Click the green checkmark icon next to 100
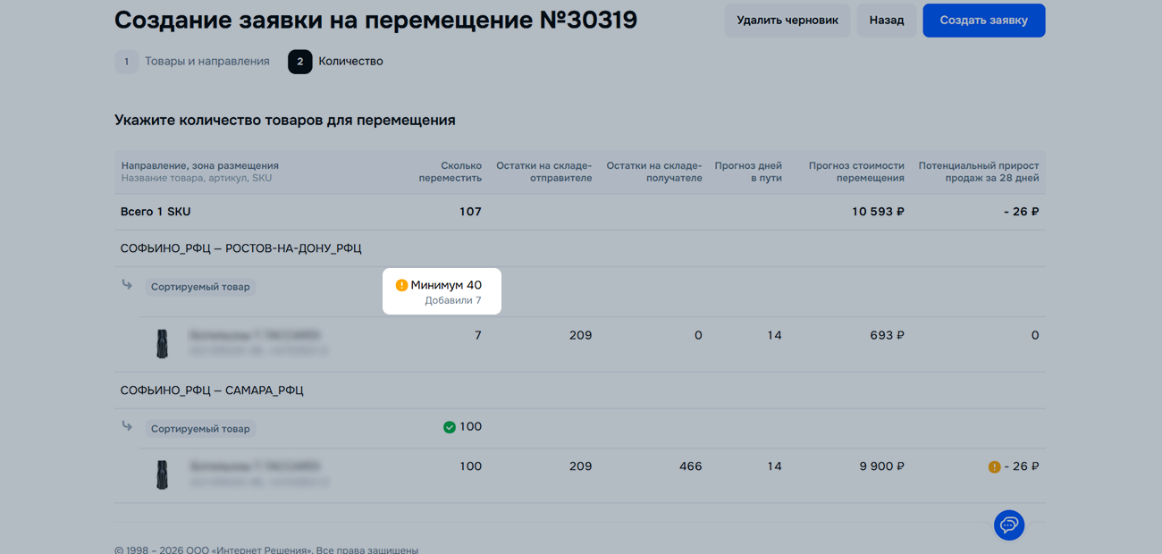1162x554 pixels. coord(450,427)
